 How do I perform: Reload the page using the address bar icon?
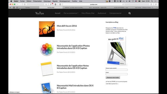click(123, 4)
